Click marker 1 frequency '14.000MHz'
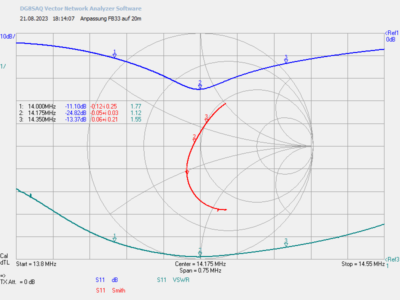400x300 pixels. (x=42, y=106)
